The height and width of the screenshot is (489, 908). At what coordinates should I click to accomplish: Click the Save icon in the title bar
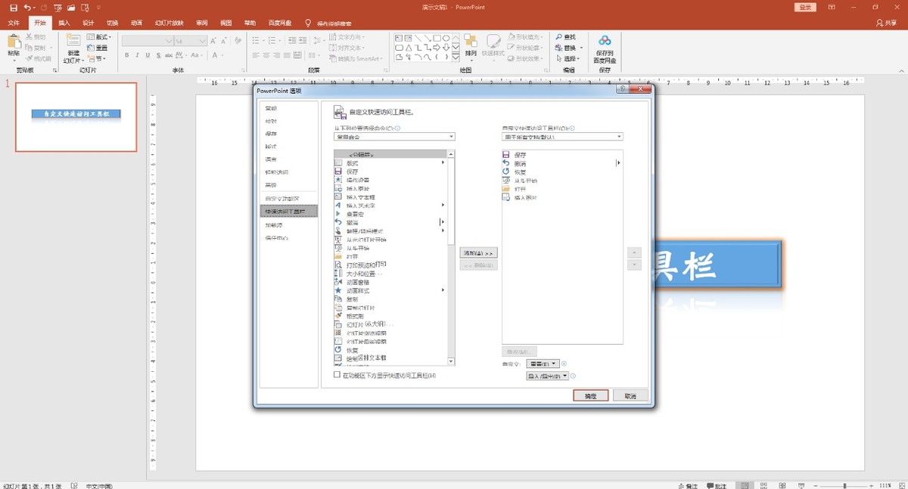coord(13,7)
